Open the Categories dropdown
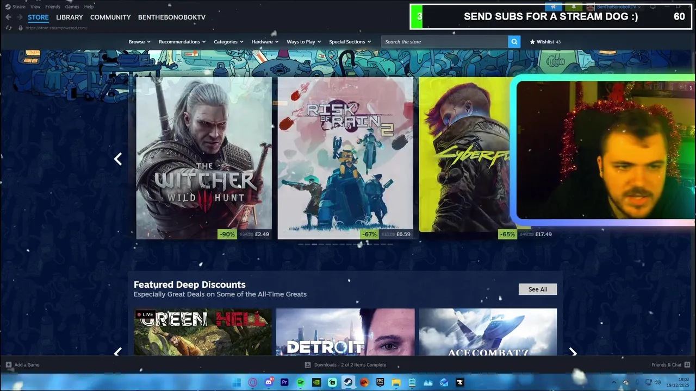 click(x=228, y=42)
